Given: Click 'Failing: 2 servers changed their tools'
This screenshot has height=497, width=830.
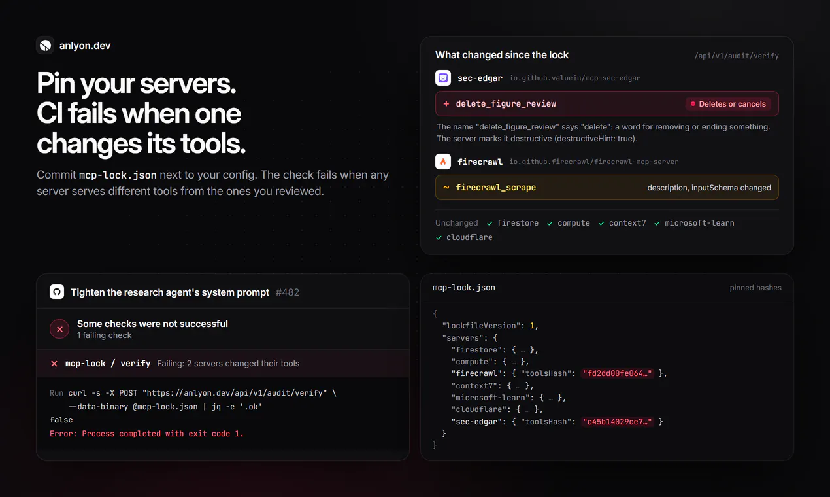Looking at the screenshot, I should click(x=228, y=363).
